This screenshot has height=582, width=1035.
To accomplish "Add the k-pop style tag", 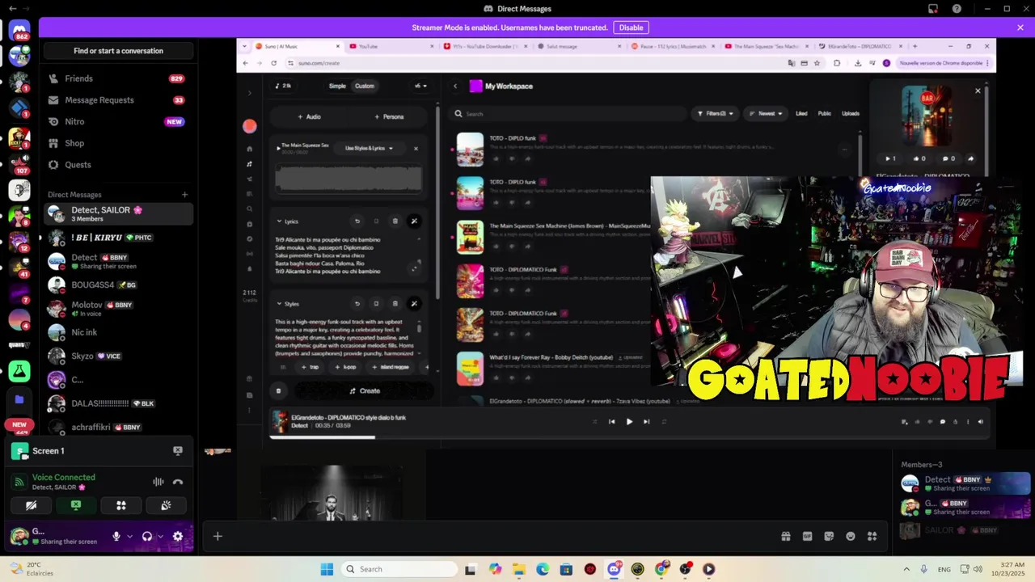I will tap(346, 367).
